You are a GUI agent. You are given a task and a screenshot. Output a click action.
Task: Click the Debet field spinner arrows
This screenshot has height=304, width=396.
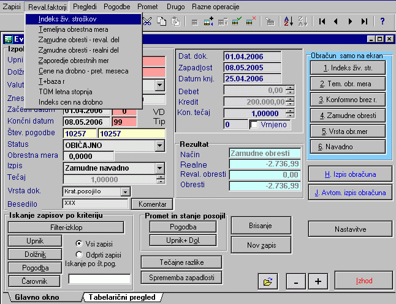(x=290, y=90)
